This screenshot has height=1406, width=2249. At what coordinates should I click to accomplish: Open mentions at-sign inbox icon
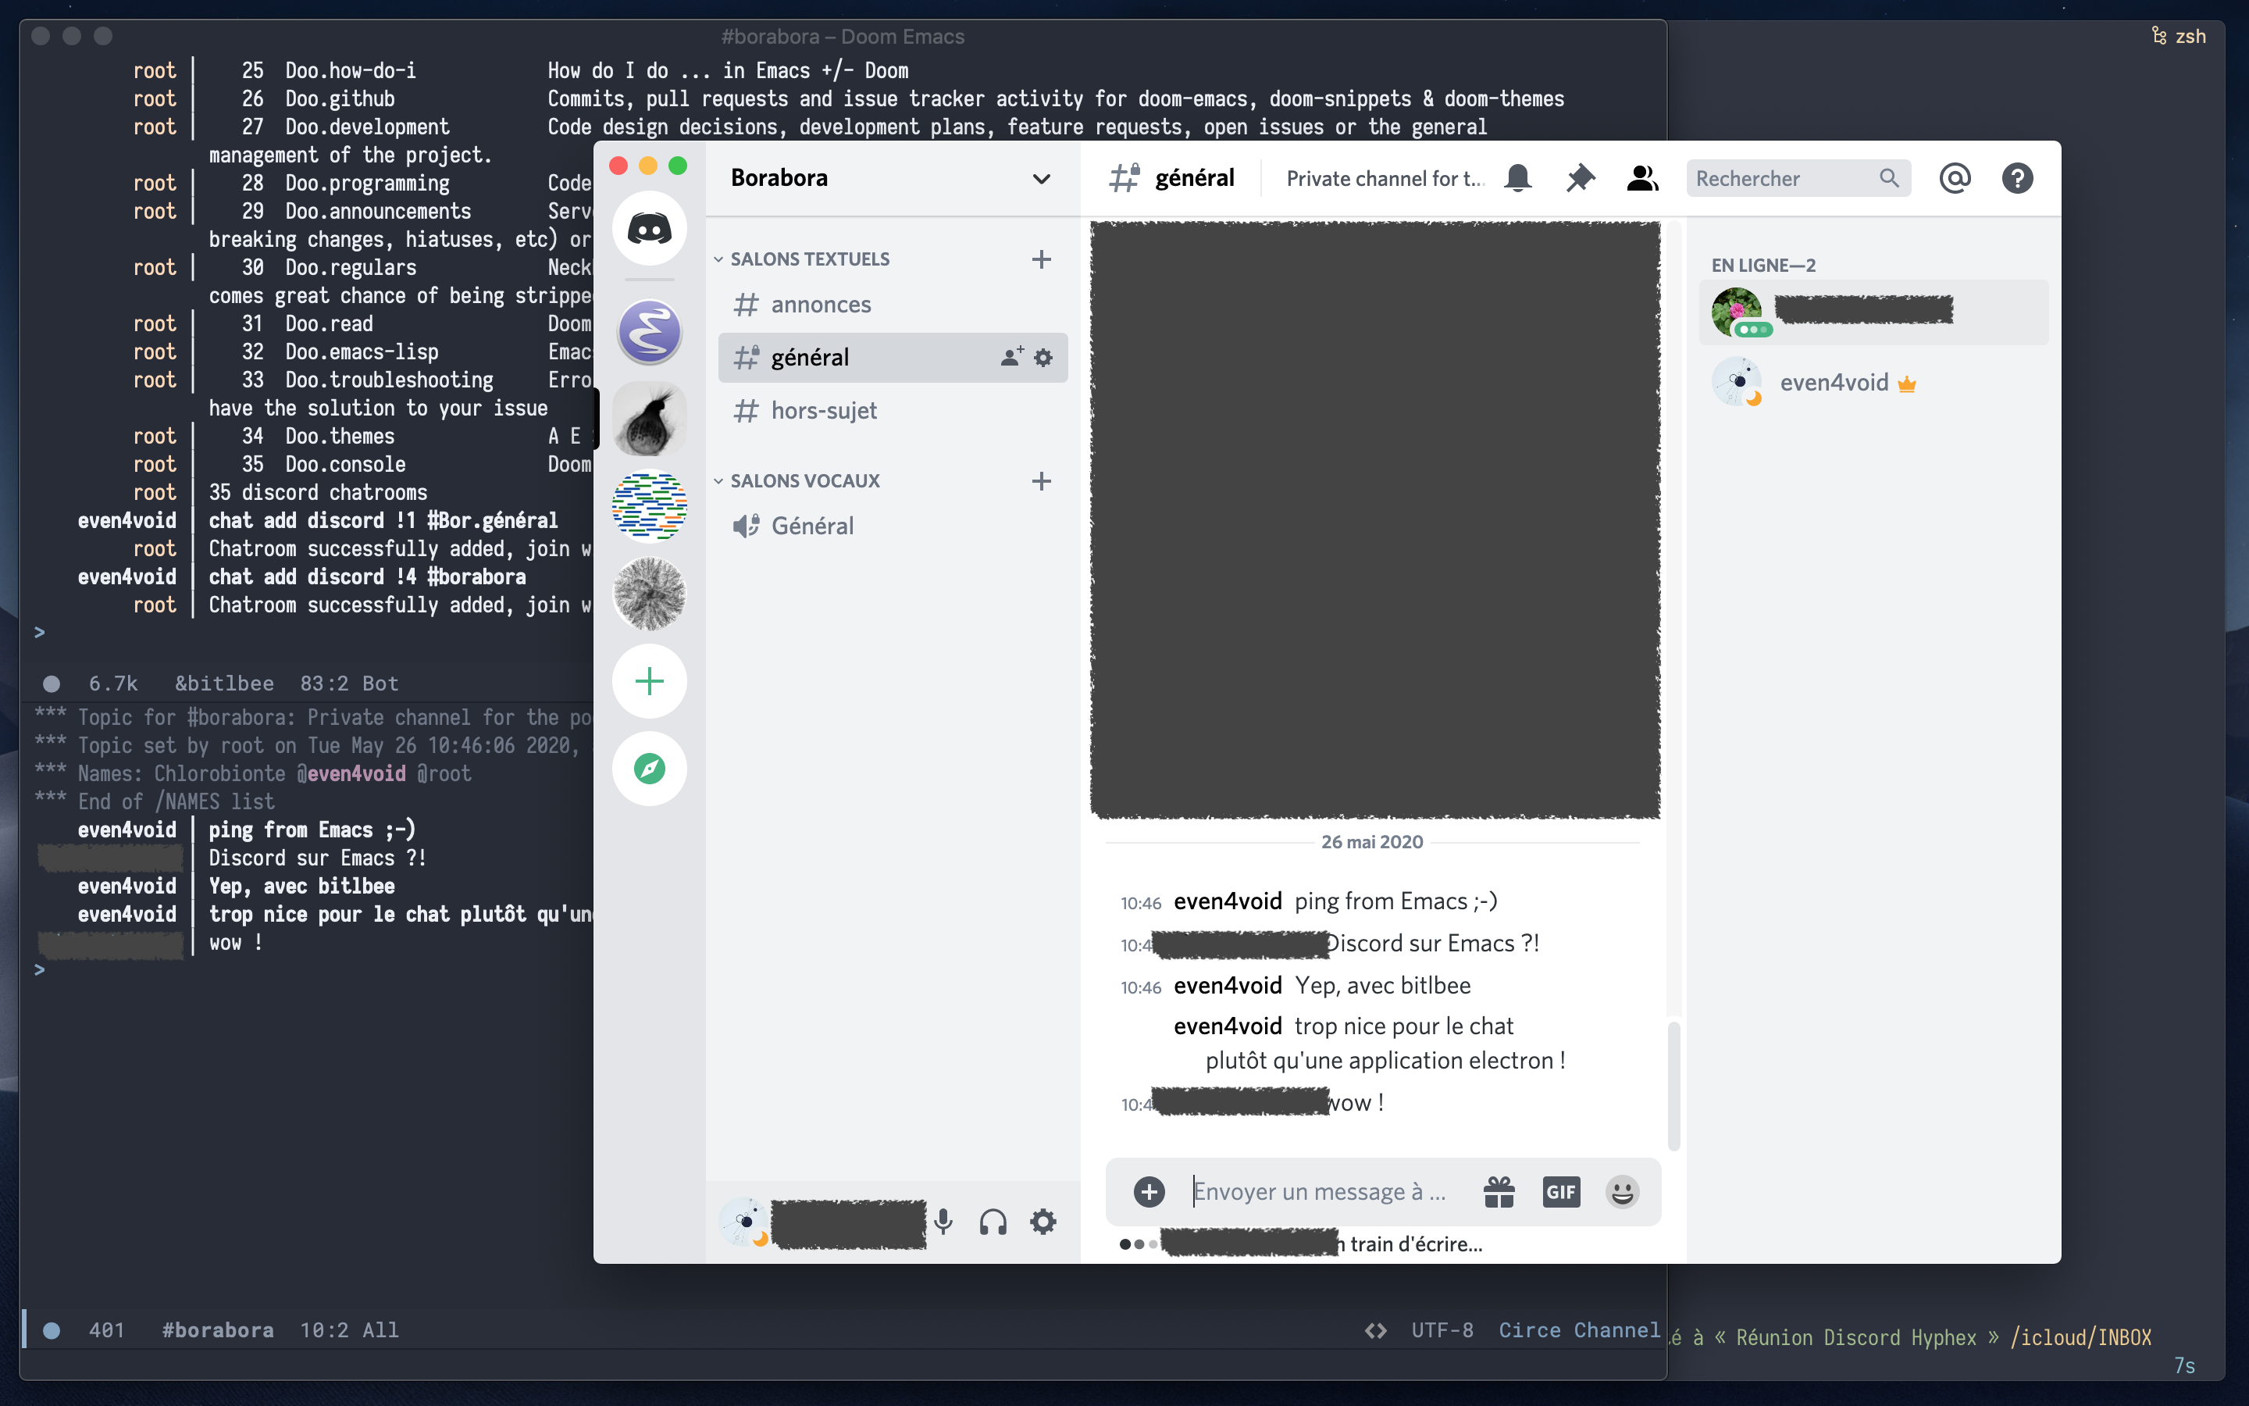(x=1955, y=177)
